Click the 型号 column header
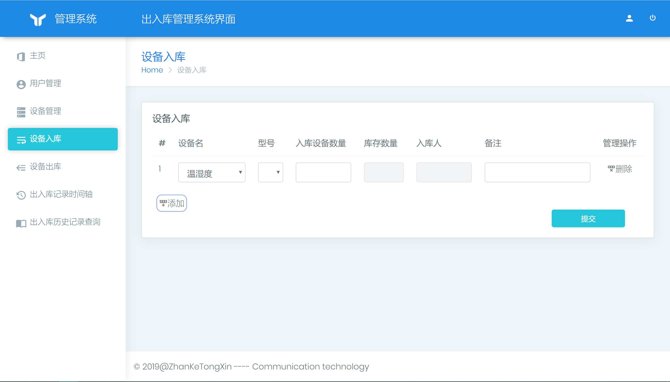 pyautogui.click(x=266, y=143)
